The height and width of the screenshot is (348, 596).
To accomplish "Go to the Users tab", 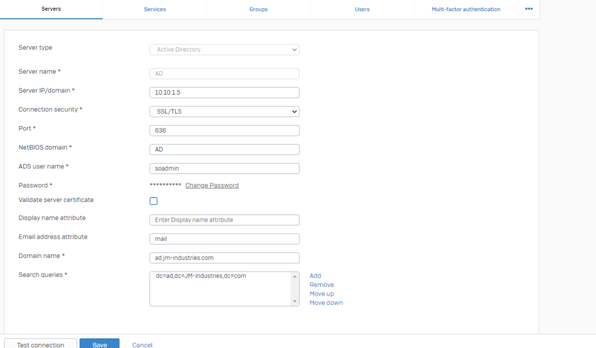I will pos(362,9).
